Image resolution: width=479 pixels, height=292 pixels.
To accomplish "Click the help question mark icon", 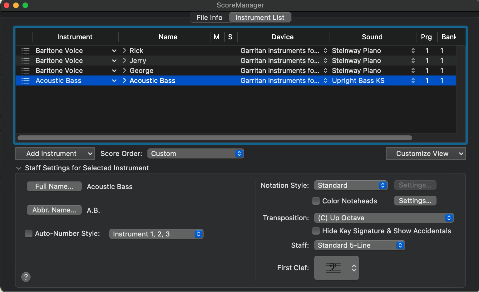I will [x=26, y=277].
